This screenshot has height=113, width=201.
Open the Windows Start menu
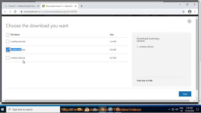[3, 110]
